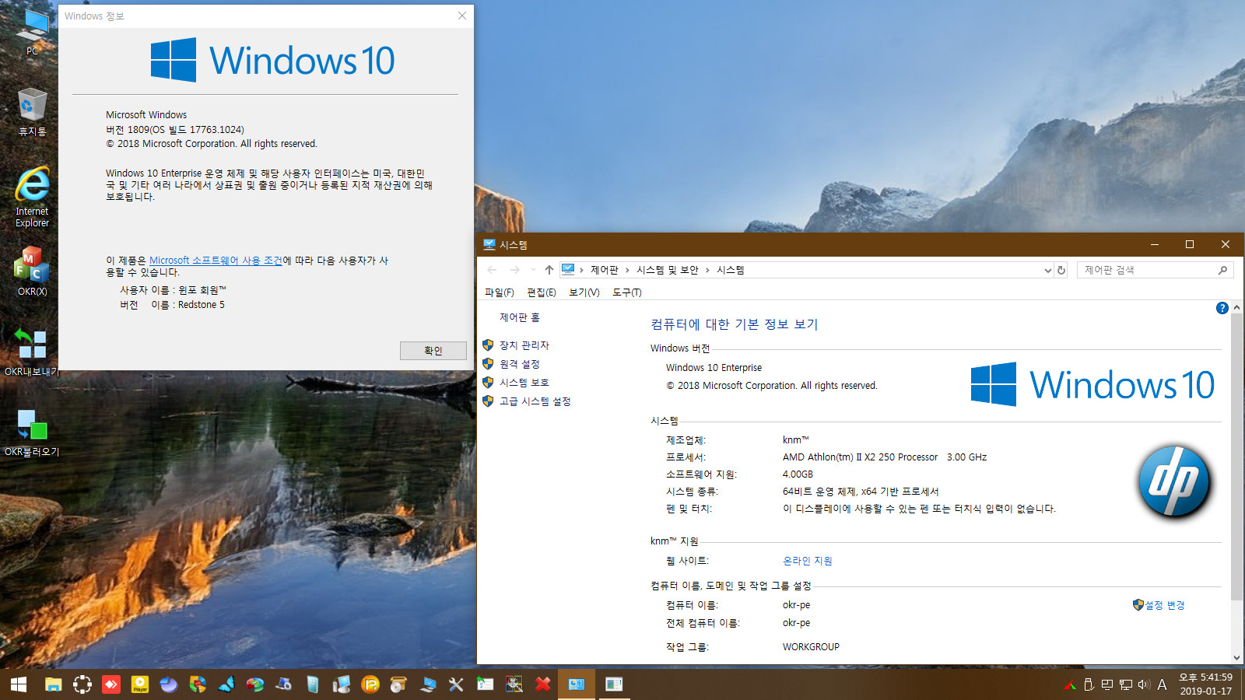1245x700 pixels.
Task: Open the 휴지통 recycle bin icon
Action: (32, 111)
